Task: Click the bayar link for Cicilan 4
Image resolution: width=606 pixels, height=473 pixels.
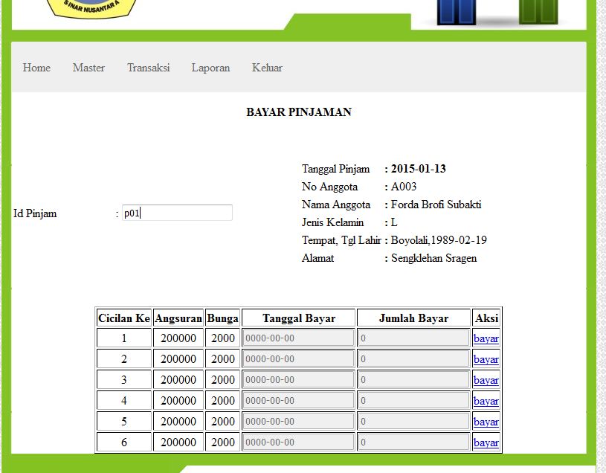Action: 486,400
